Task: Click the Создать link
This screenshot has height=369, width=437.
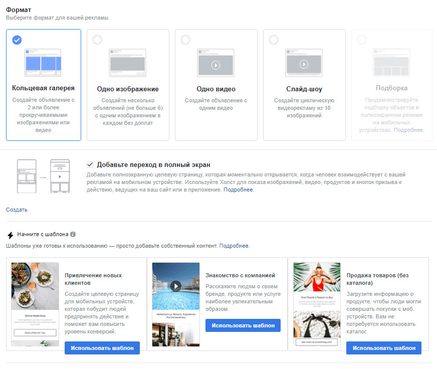Action: coord(17,210)
